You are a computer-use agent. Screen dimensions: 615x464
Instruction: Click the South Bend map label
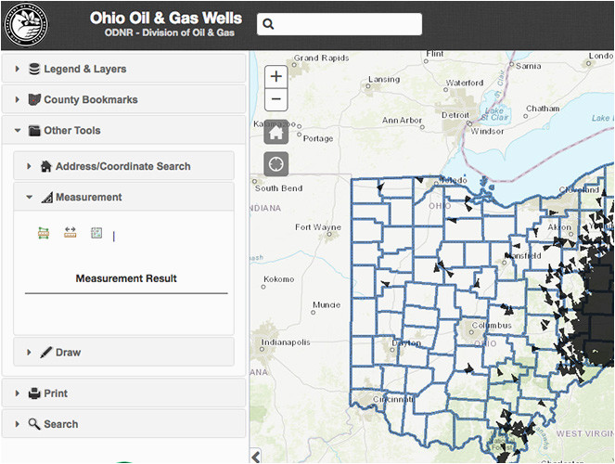click(x=278, y=188)
